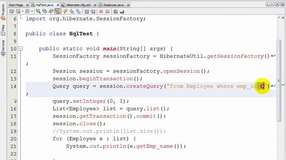Click the main method name
The height and width of the screenshot is (160, 286).
click(109, 48)
